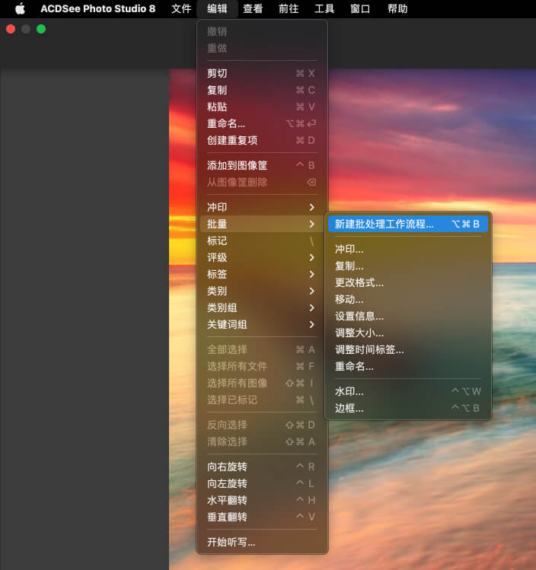Select 新建批处理工作流程...

[407, 224]
